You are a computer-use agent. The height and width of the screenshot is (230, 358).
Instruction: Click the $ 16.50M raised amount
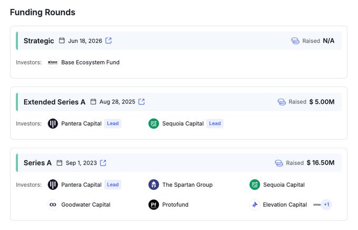pyautogui.click(x=321, y=162)
